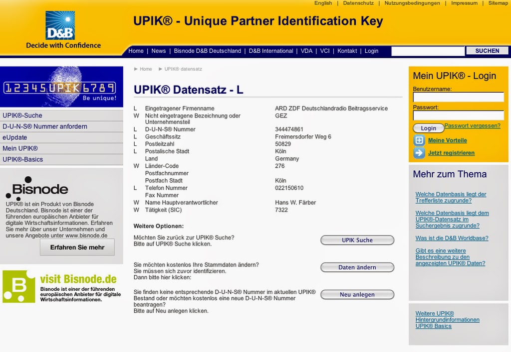Image resolution: width=511 pixels, height=352 pixels.
Task: Click the Passwort input field
Action: [x=458, y=116]
